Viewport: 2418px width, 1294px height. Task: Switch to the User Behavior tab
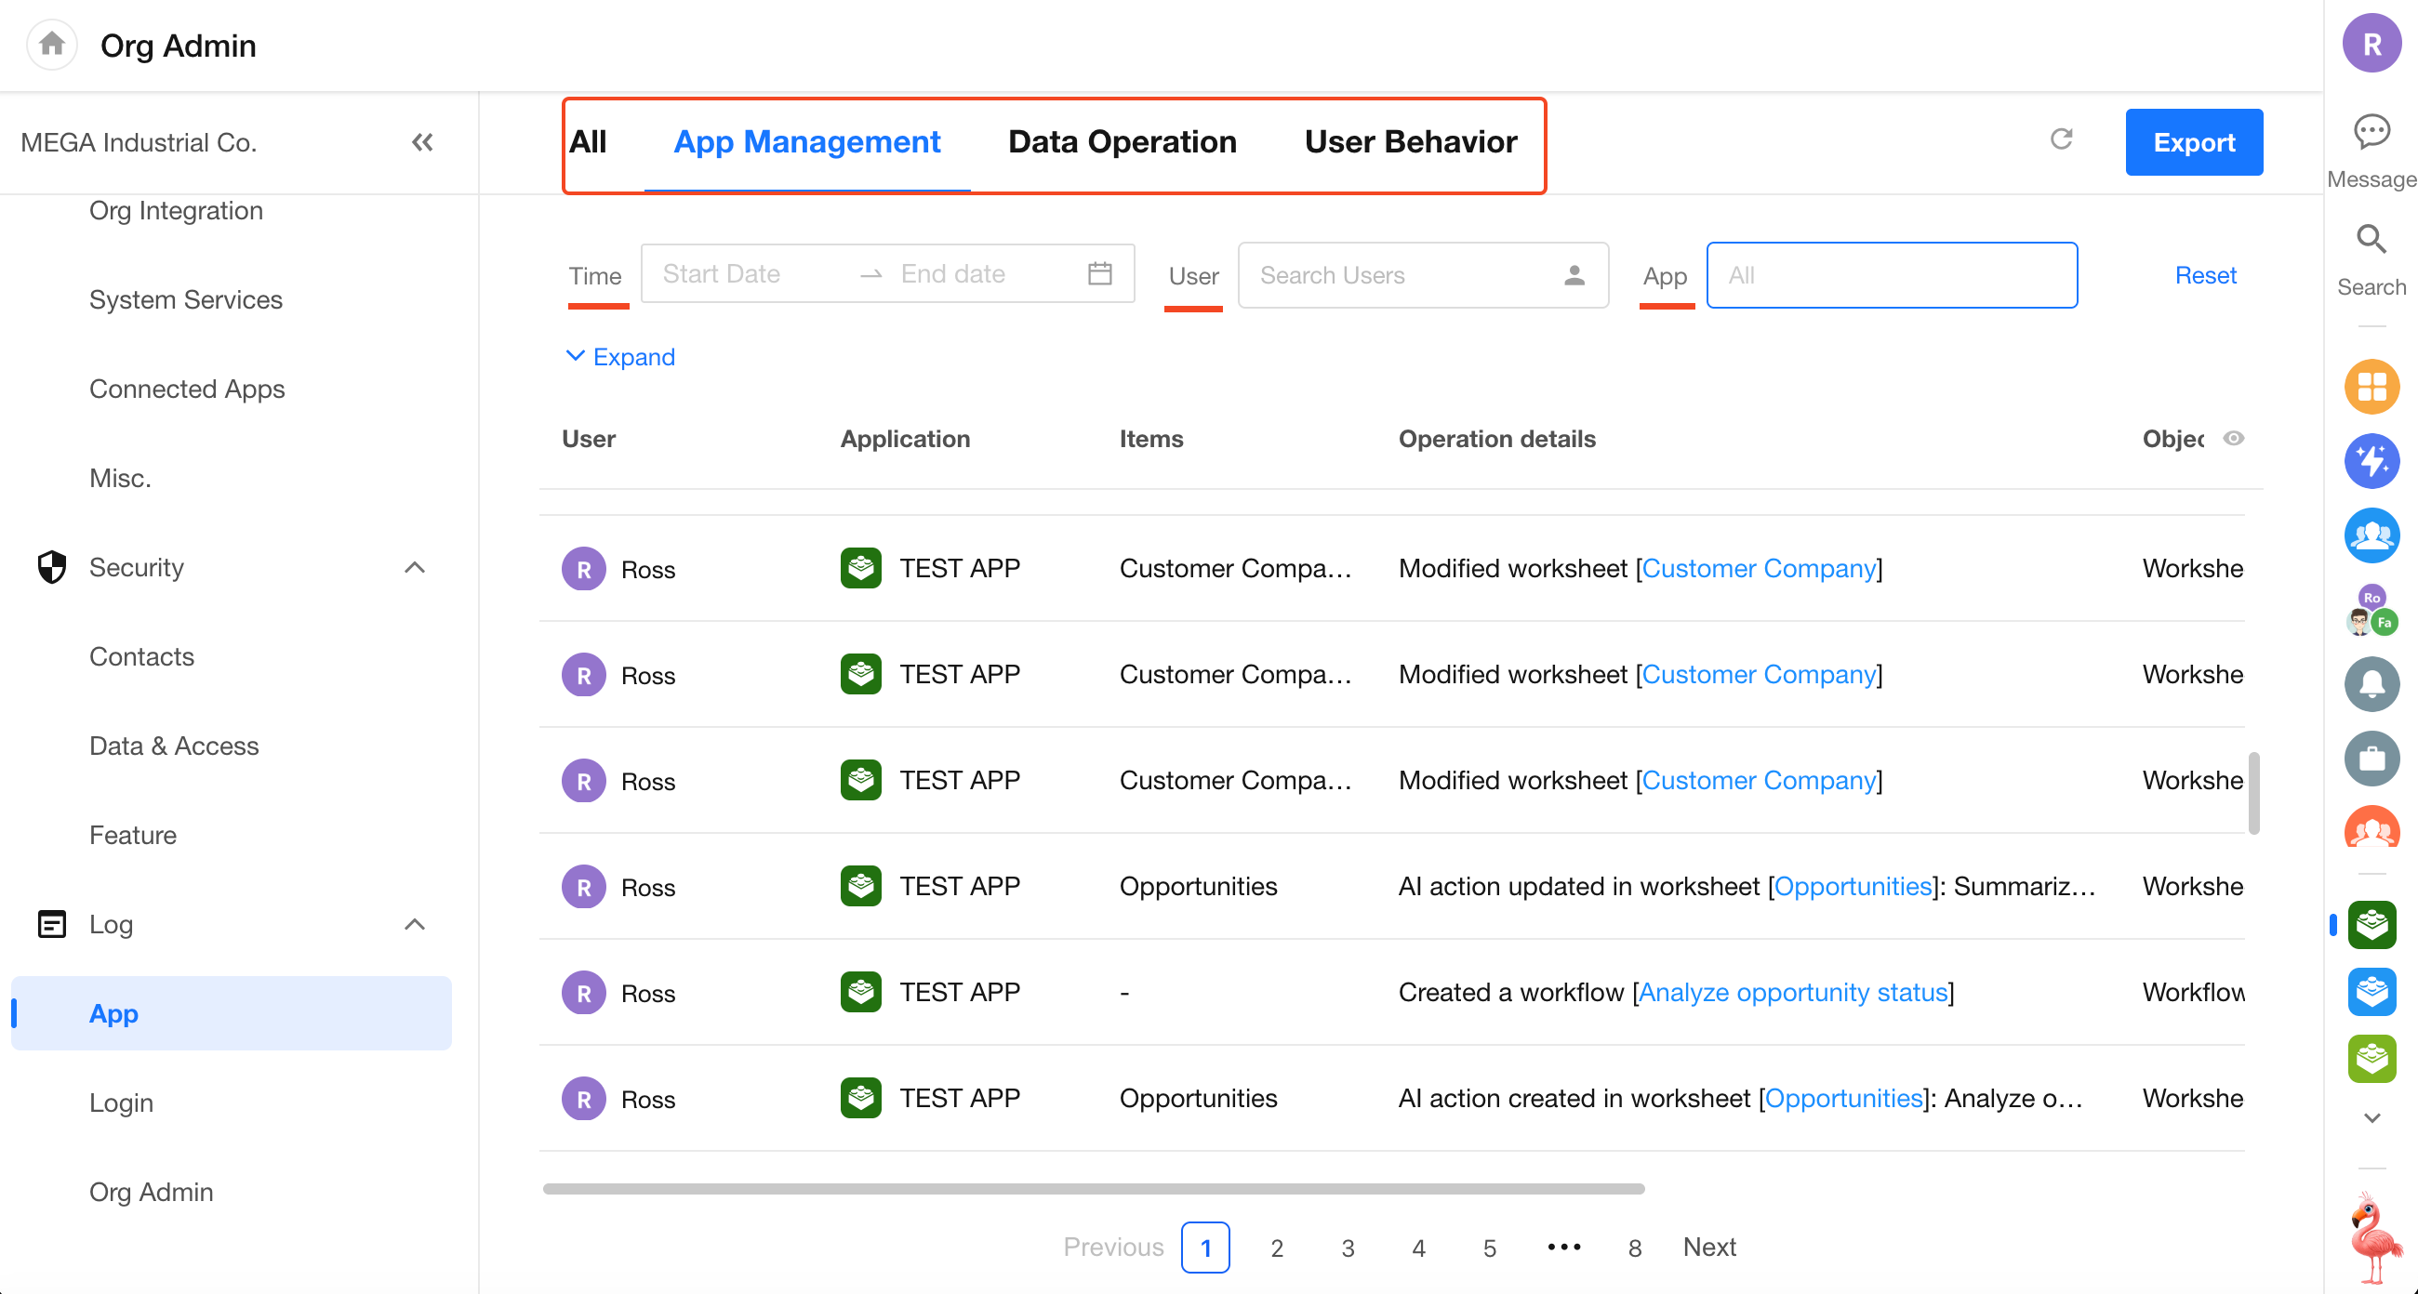pyautogui.click(x=1410, y=141)
